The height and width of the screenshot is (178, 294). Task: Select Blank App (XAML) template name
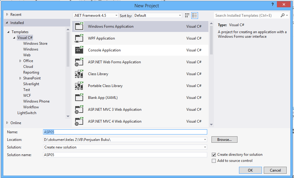pos(103,98)
